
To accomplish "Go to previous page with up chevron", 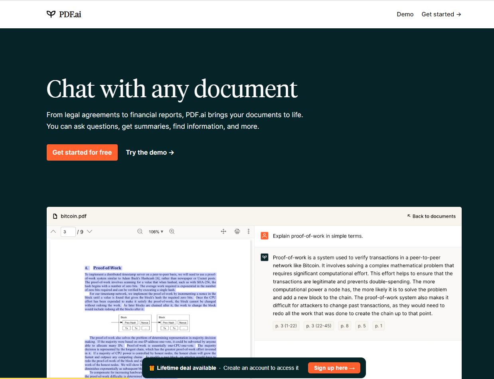I will 53,231.
